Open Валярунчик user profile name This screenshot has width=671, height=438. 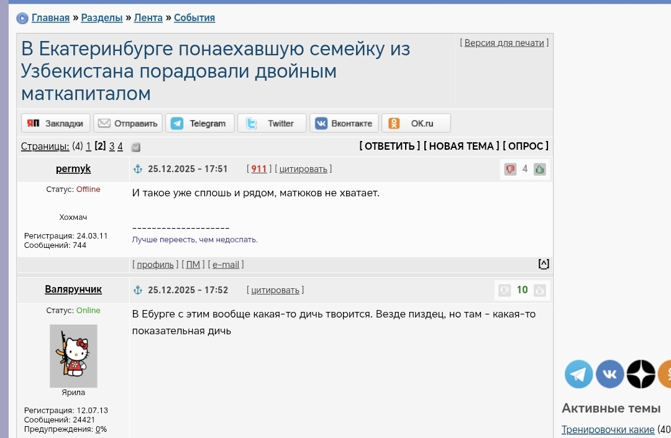[73, 290]
